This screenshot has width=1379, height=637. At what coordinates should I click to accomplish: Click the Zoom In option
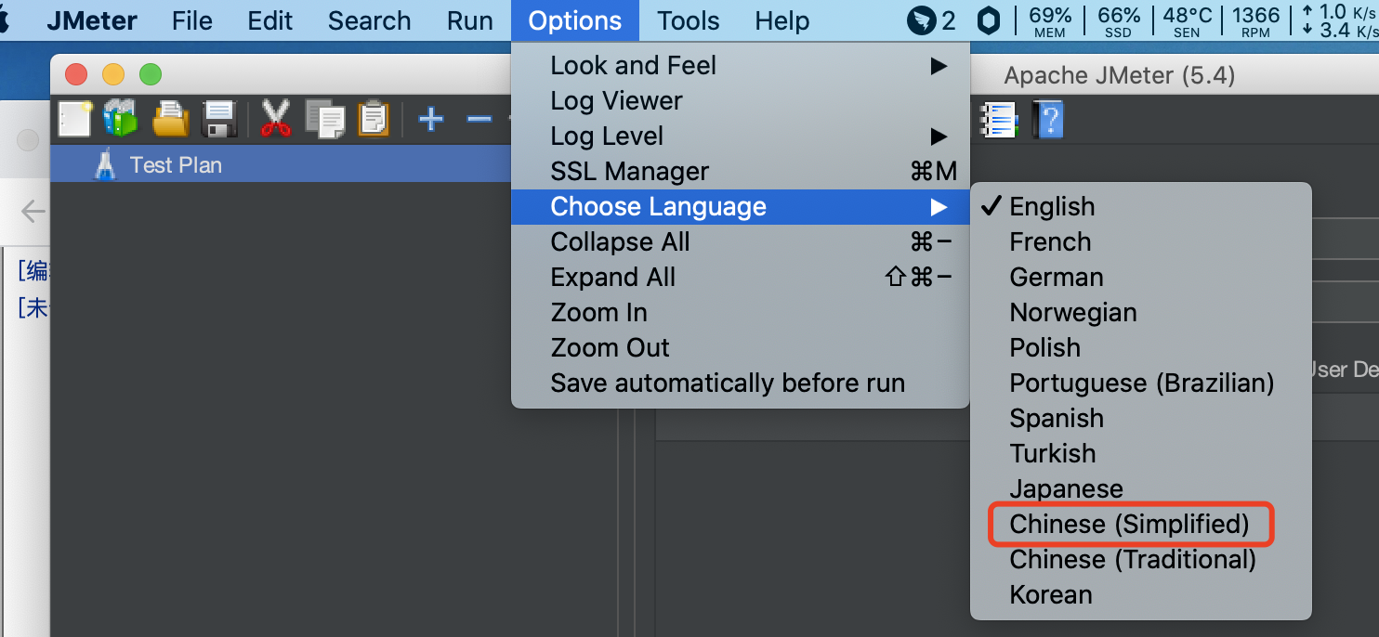click(x=598, y=313)
